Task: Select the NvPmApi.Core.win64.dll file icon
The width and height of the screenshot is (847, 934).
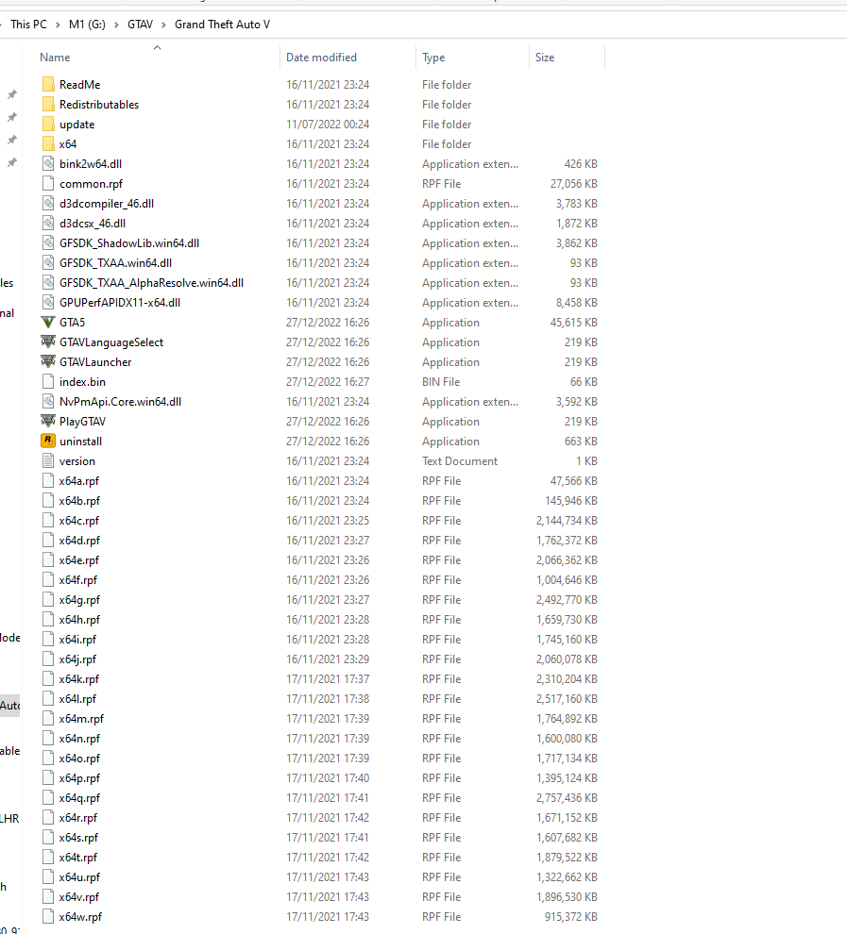Action: click(x=48, y=402)
